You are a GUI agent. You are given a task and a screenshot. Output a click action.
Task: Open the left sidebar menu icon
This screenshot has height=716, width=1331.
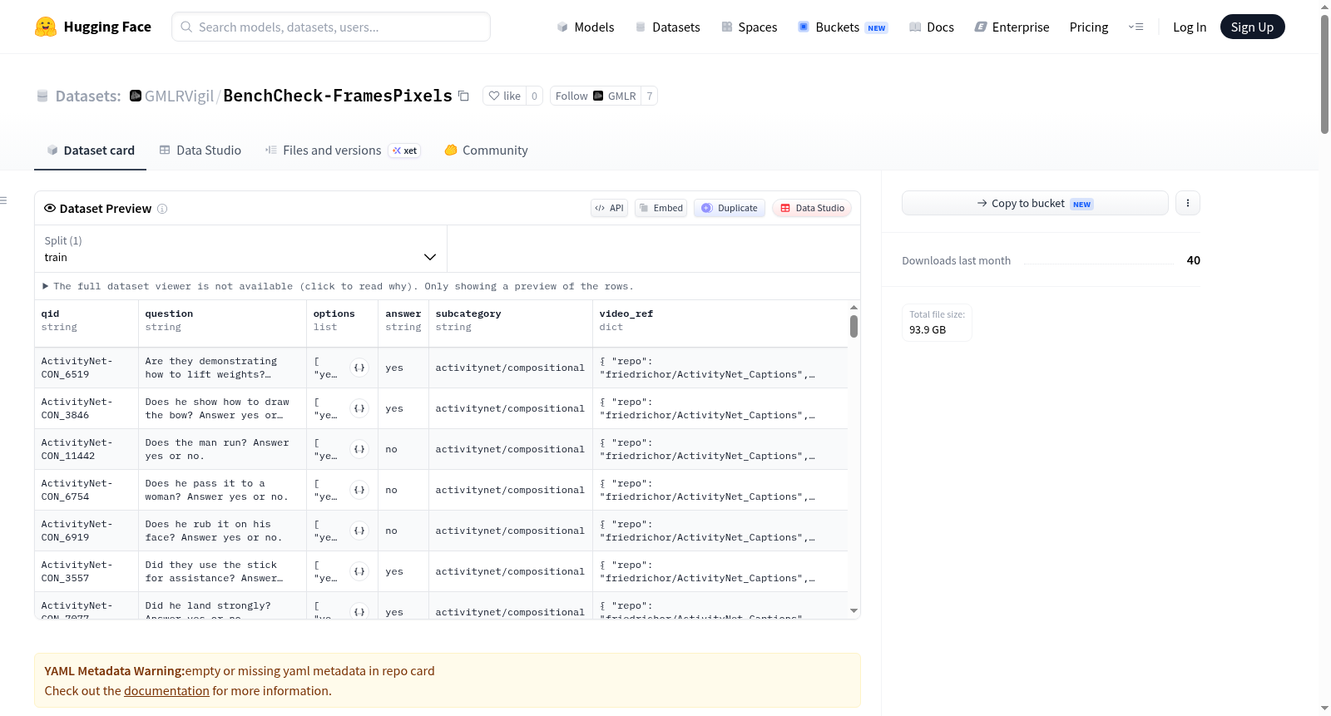(4, 200)
